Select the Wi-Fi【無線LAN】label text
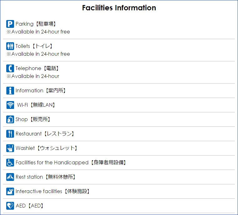The height and width of the screenshot is (215, 238). coord(37,105)
